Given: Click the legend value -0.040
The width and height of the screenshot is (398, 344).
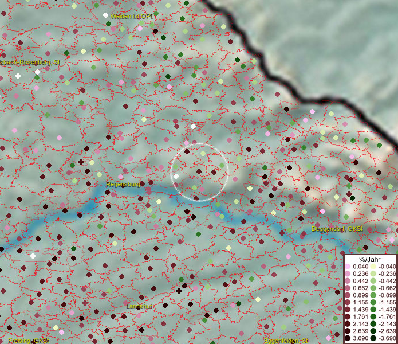Looking at the screenshot, I should [387, 267].
